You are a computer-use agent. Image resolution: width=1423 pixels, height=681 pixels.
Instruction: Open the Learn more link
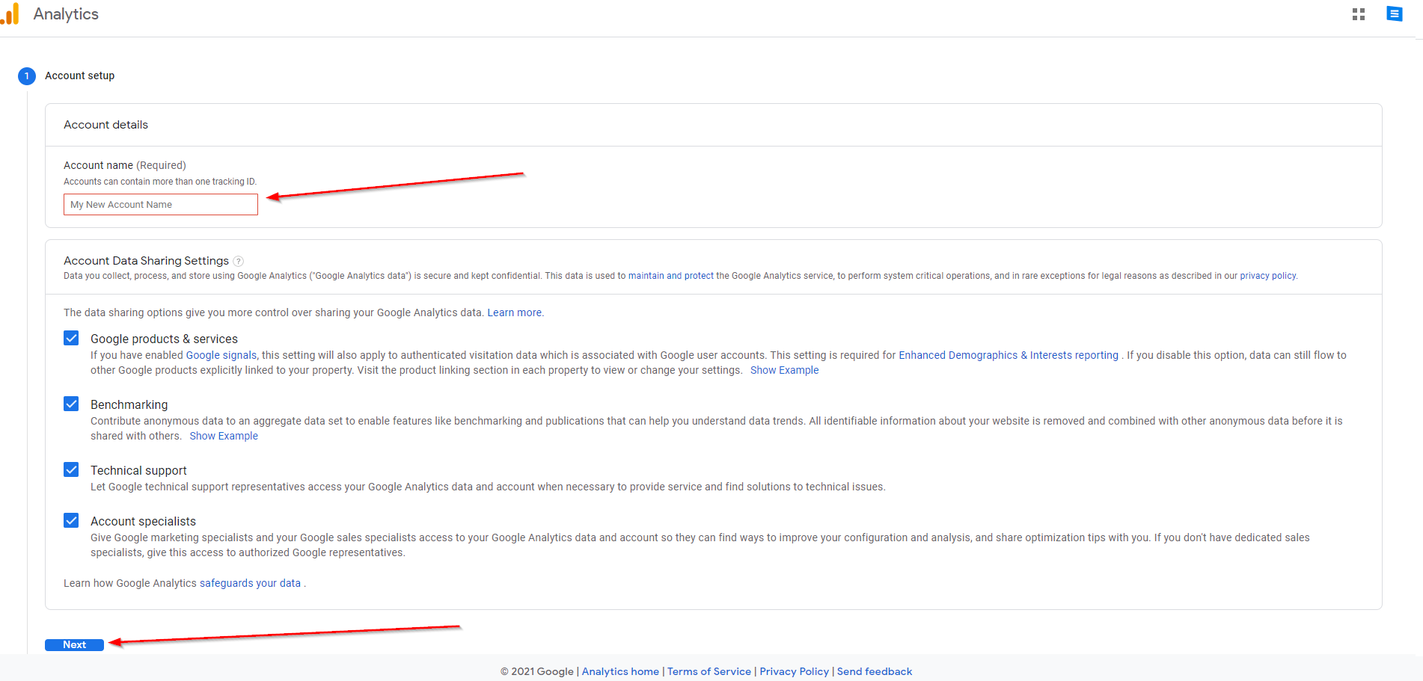(x=515, y=312)
